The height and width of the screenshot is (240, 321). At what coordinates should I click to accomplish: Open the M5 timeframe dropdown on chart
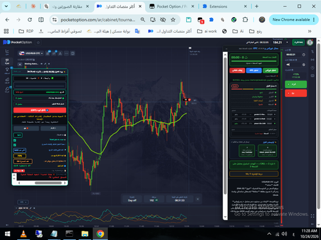[23, 202]
